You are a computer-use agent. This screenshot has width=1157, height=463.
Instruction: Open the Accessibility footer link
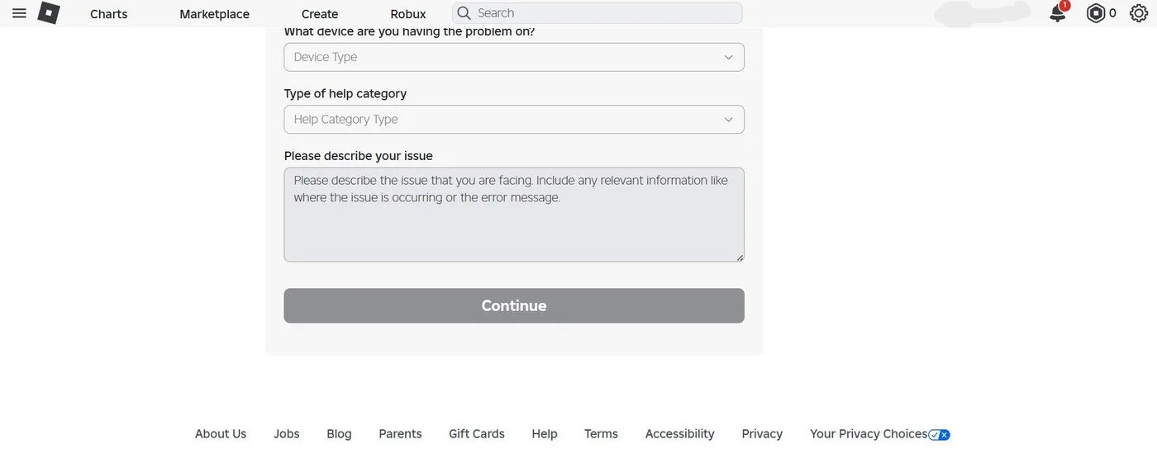680,434
